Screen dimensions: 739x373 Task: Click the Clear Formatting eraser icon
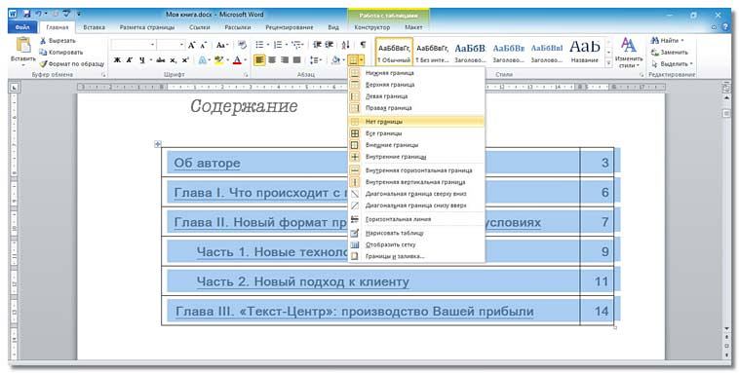tap(242, 45)
